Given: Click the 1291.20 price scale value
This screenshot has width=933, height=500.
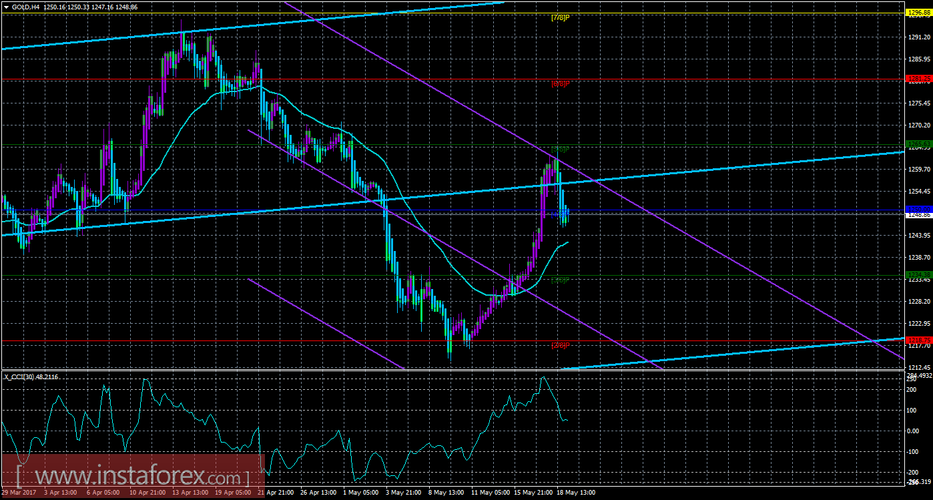Looking at the screenshot, I should (920, 37).
